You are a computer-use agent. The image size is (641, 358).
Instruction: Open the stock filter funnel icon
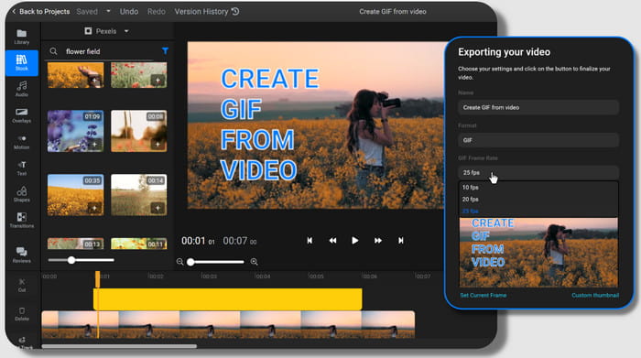pyautogui.click(x=165, y=50)
